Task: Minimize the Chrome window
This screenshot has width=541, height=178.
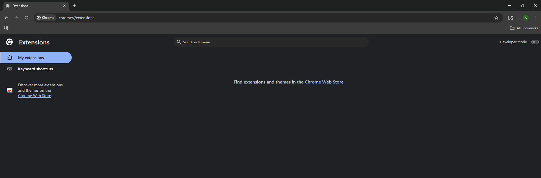Action: 510,6
